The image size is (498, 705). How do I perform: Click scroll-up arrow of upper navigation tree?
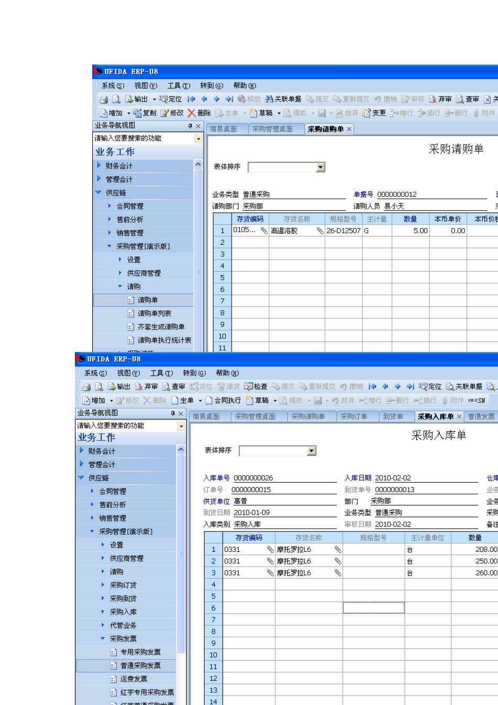198,164
